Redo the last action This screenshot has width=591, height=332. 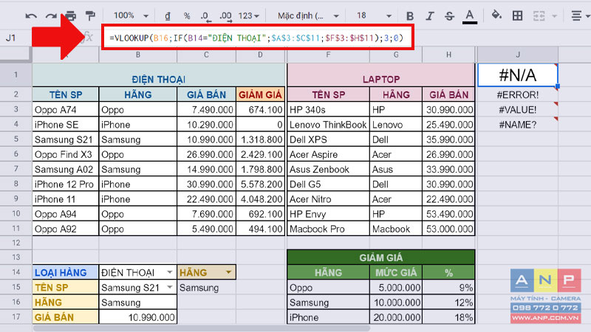(x=51, y=15)
